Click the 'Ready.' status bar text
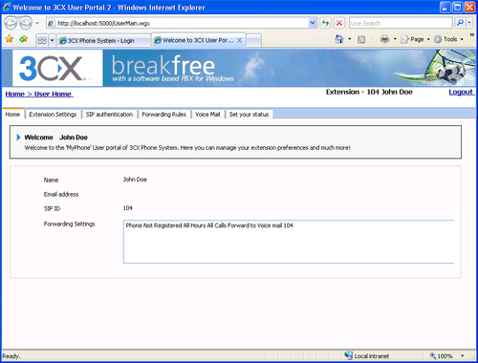Screen dimensions: 478x363 11,356
